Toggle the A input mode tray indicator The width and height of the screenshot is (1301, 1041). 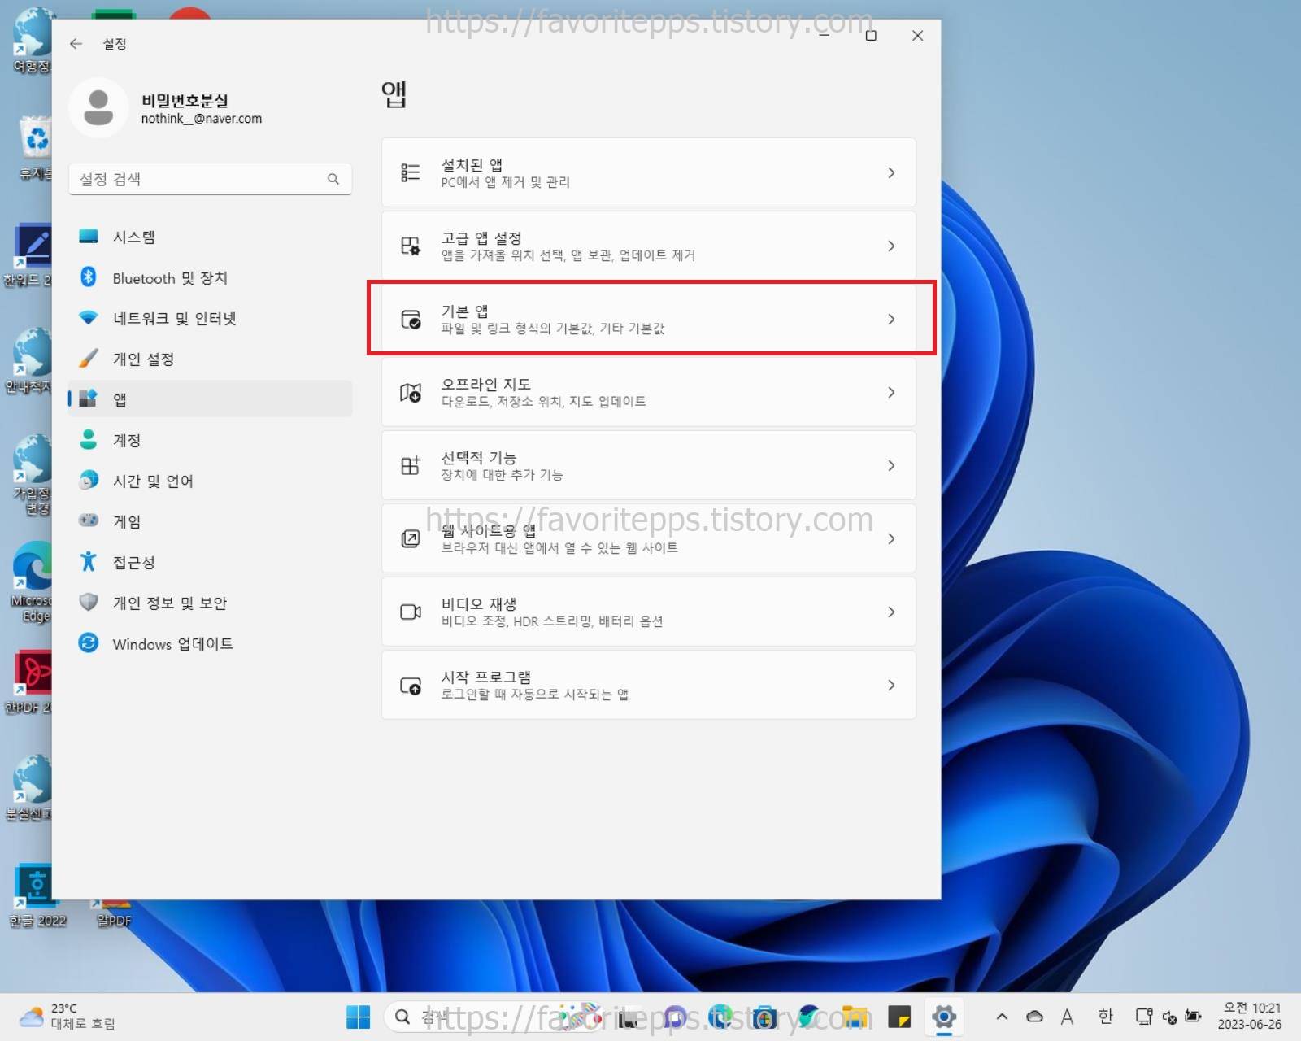point(1067,1017)
